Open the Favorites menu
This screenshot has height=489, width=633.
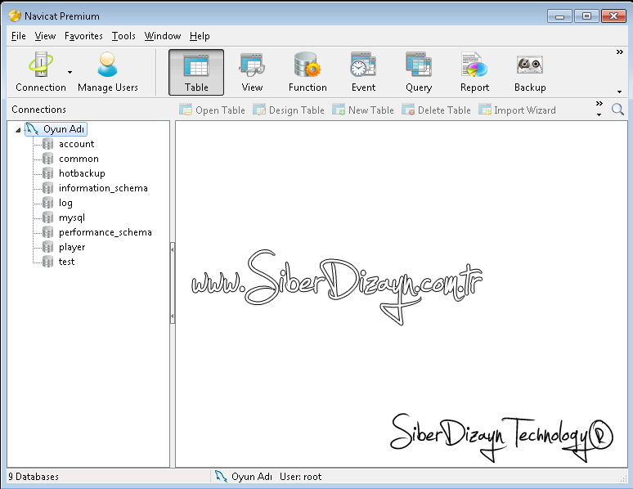coord(83,36)
